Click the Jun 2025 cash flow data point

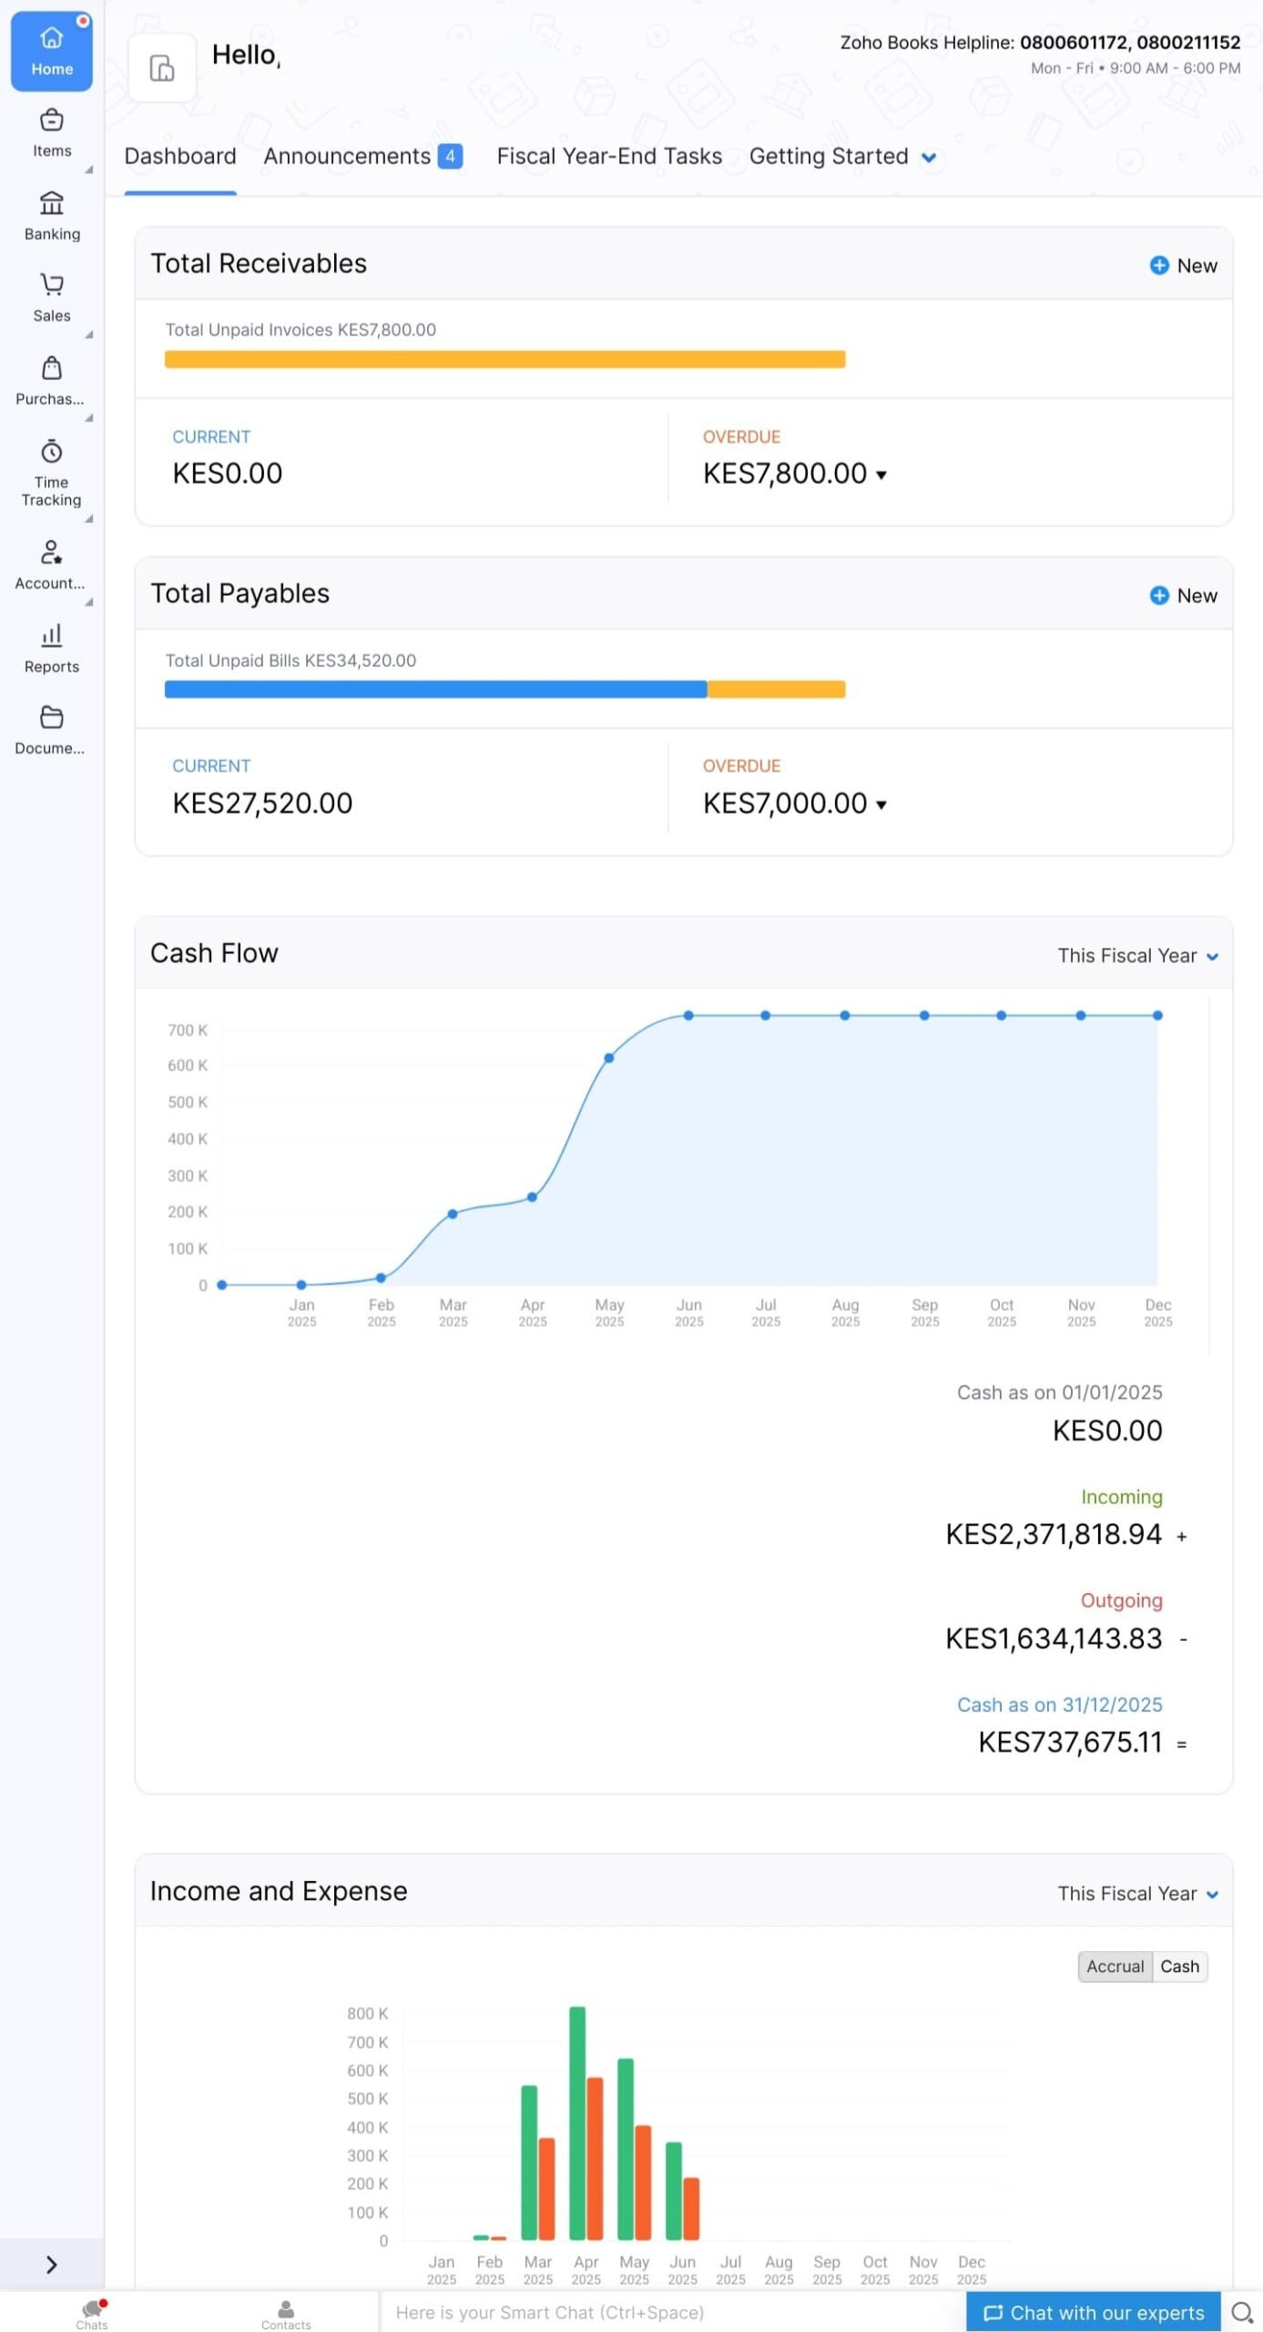point(688,1015)
